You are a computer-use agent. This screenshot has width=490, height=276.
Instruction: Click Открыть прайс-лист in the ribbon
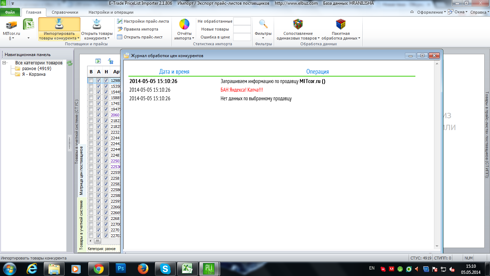[140, 37]
